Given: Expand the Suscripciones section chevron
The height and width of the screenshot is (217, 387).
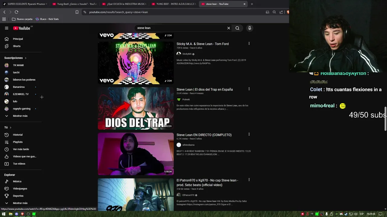Looking at the screenshot, I should 25,58.
